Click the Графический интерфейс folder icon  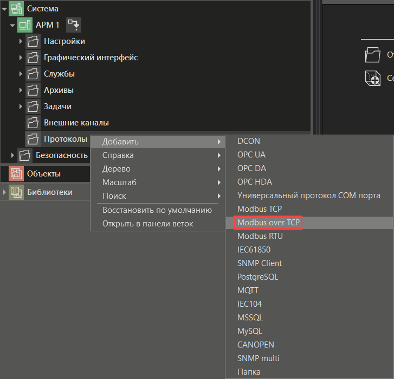(33, 58)
